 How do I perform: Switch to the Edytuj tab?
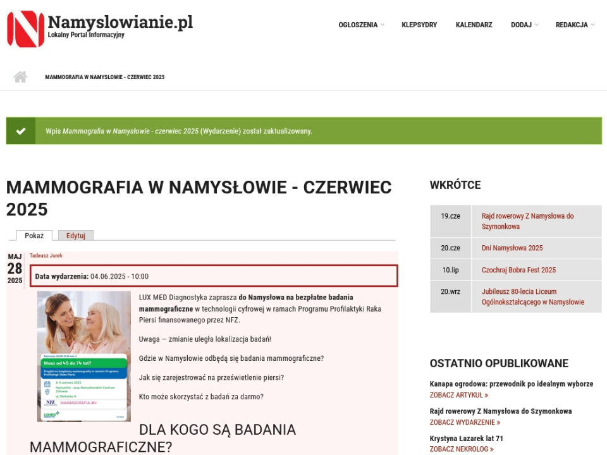coord(76,236)
